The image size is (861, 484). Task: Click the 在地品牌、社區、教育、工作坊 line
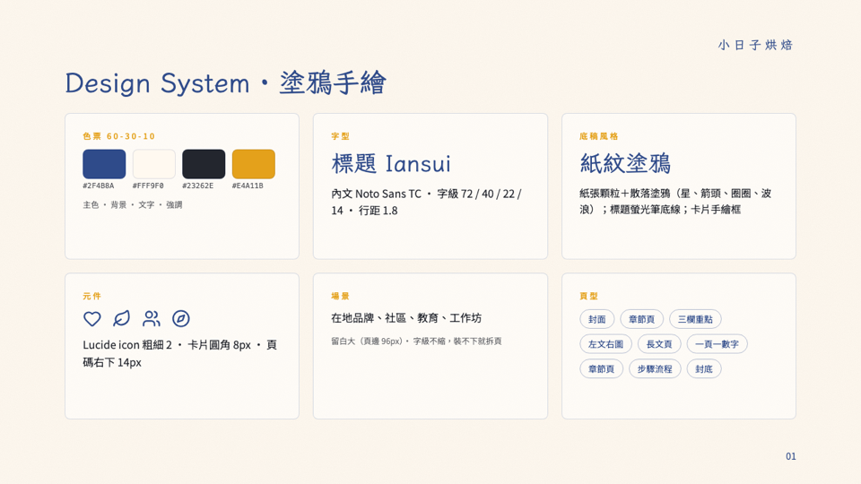pyautogui.click(x=406, y=317)
